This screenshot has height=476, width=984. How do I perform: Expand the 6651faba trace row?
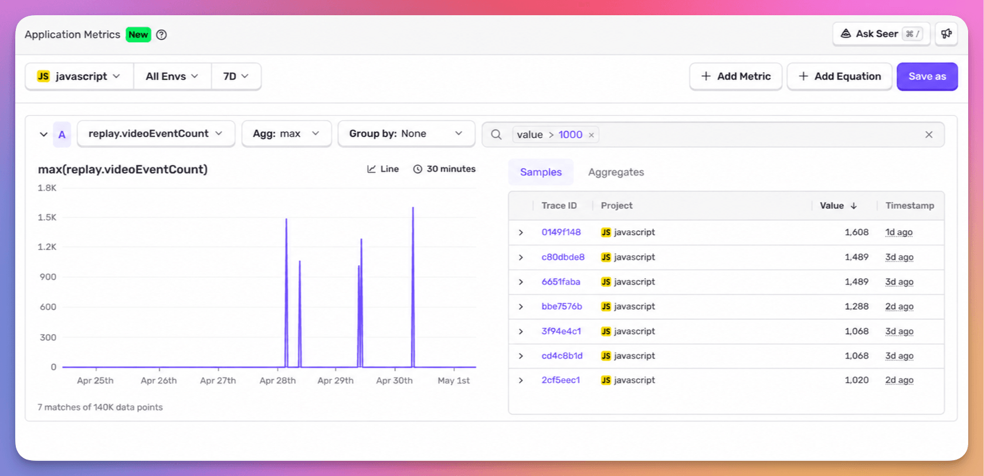[521, 282]
